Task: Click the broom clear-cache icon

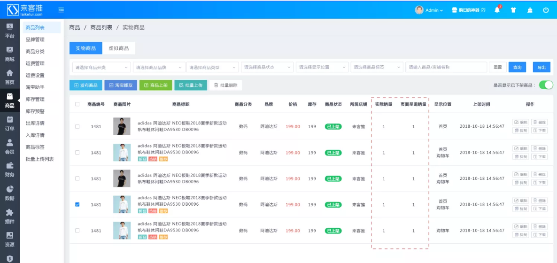Action: pos(530,10)
